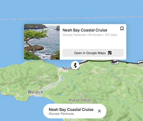The width and height of the screenshot is (143, 121).
Task: Click the Makah Indian Reservation dot marker
Action: pyautogui.click(x=80, y=96)
